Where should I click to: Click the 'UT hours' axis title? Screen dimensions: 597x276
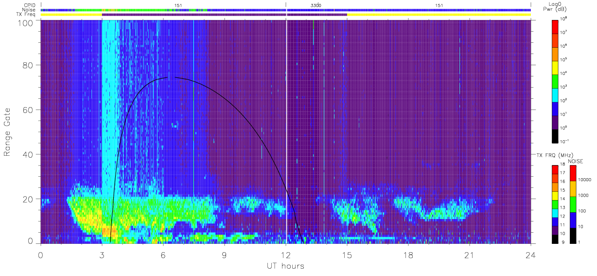point(285,266)
